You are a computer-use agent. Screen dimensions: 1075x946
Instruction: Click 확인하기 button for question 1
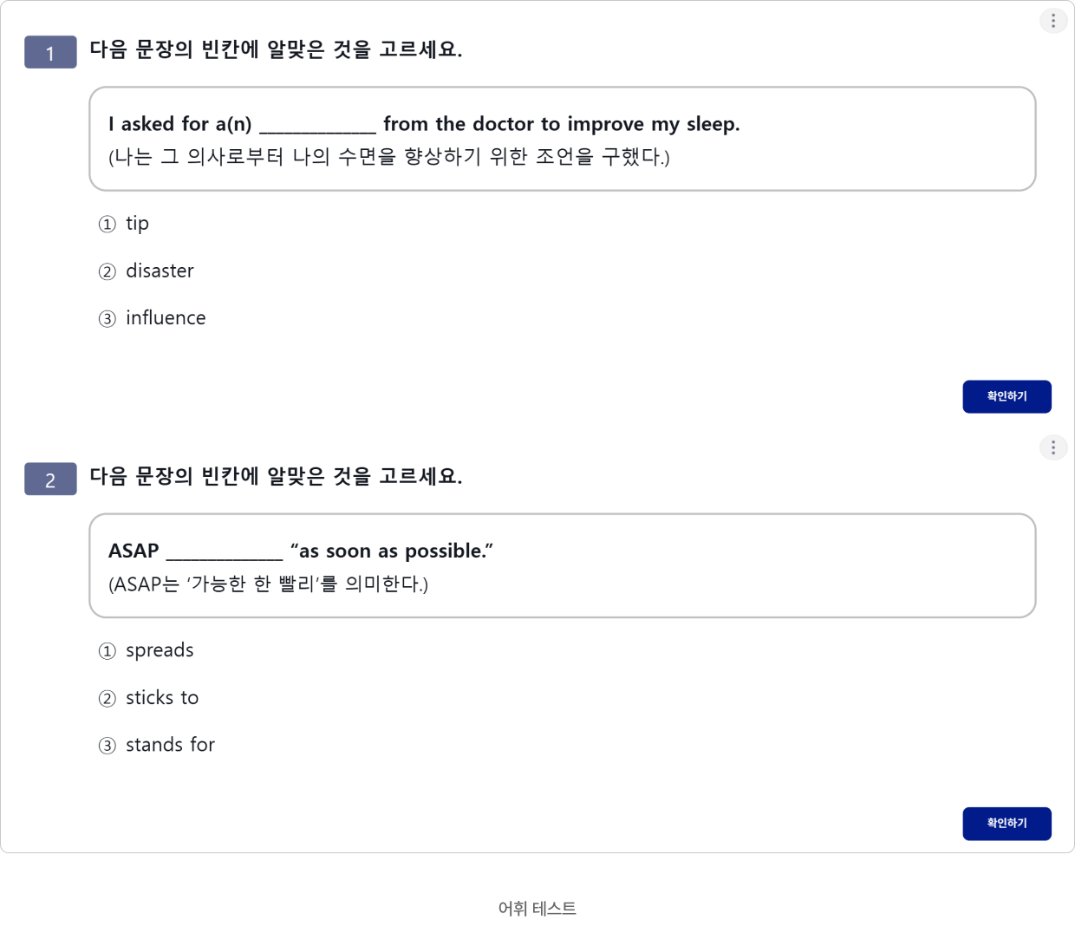(x=1007, y=396)
